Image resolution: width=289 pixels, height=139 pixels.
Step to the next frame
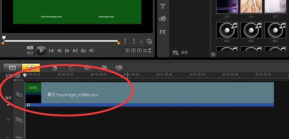click(67, 50)
